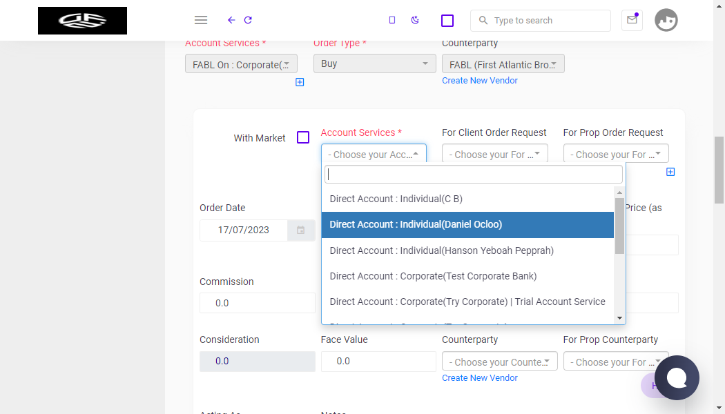
Task: Click the plus icon under Account Services
Action: click(300, 82)
